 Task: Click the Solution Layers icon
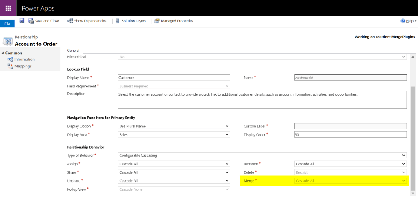pos(118,21)
